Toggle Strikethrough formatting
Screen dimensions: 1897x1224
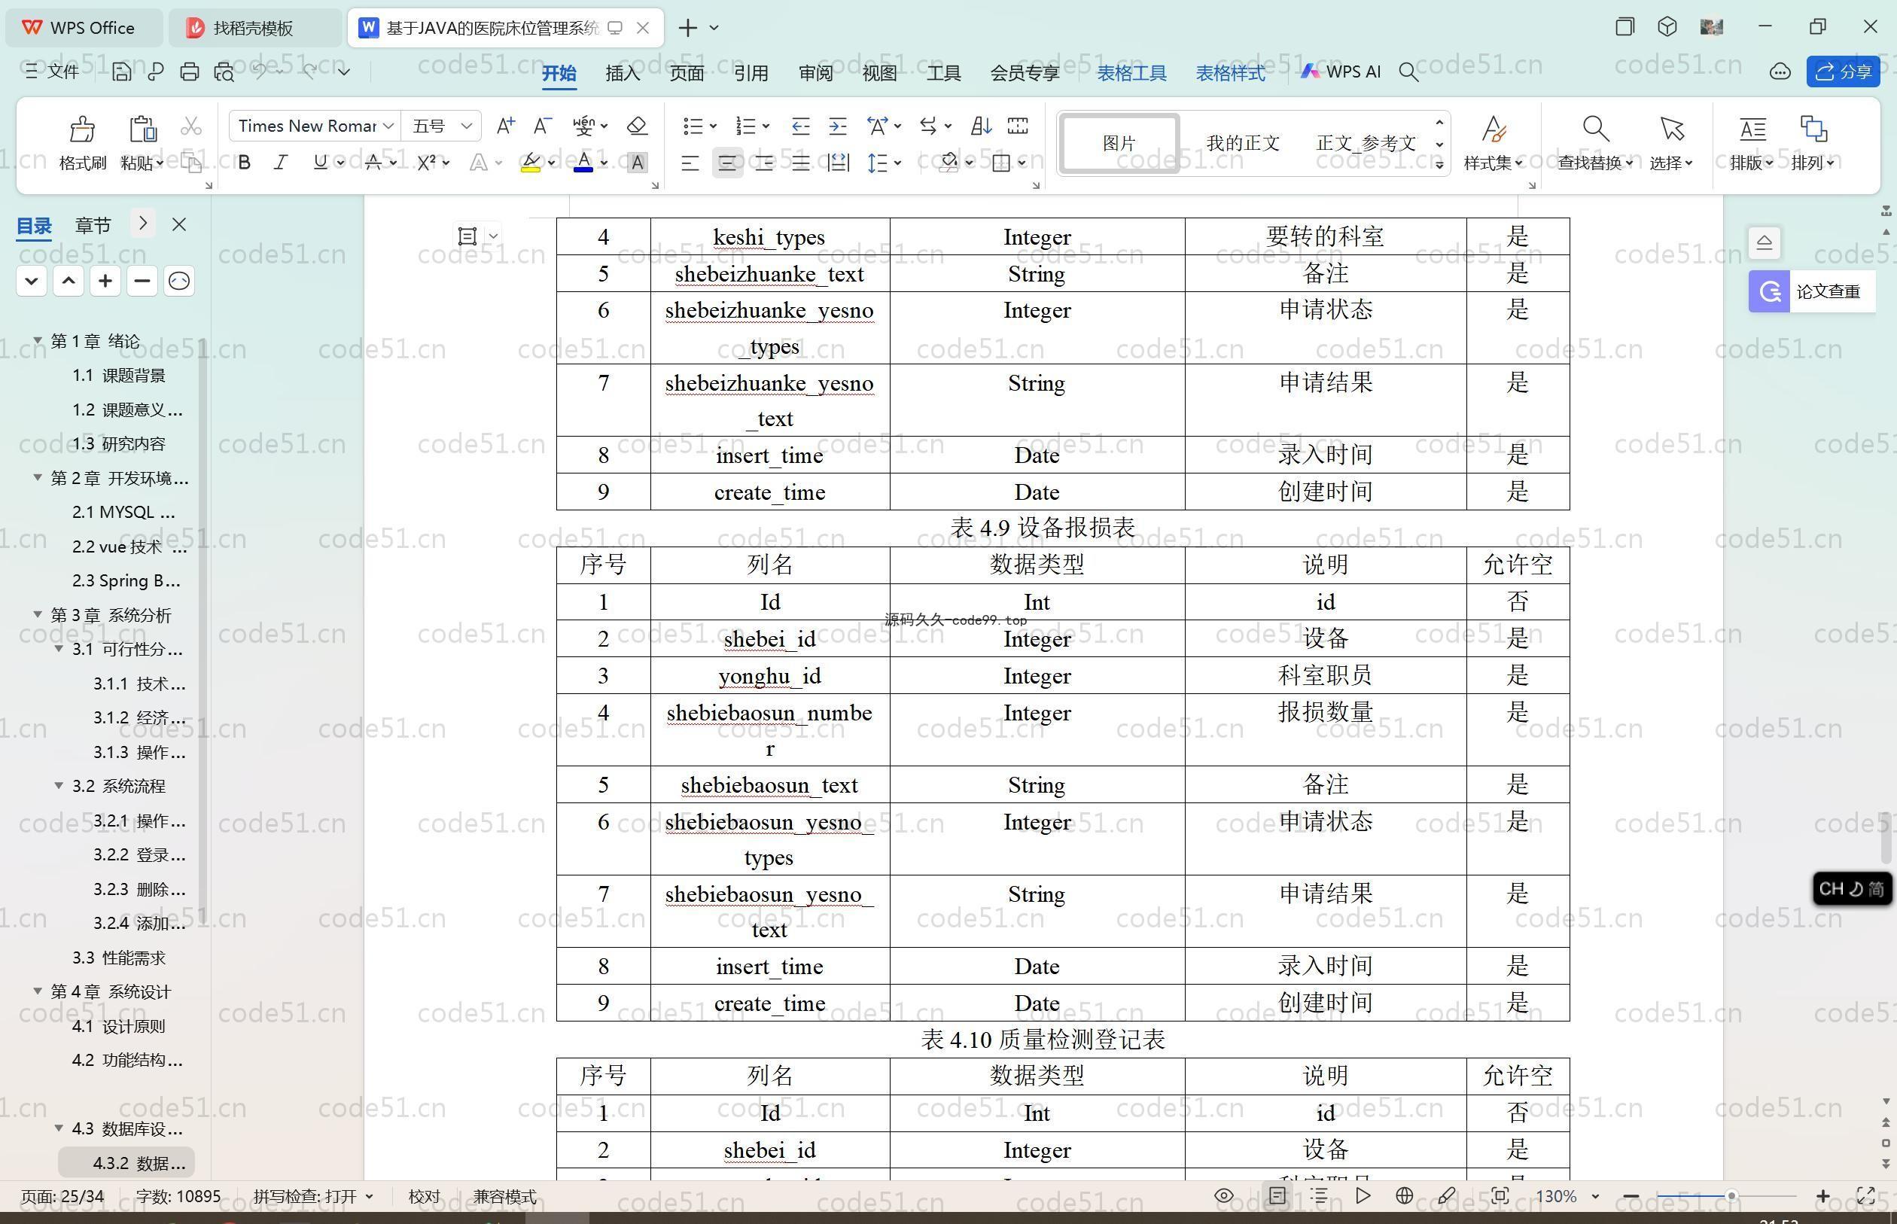[x=373, y=162]
